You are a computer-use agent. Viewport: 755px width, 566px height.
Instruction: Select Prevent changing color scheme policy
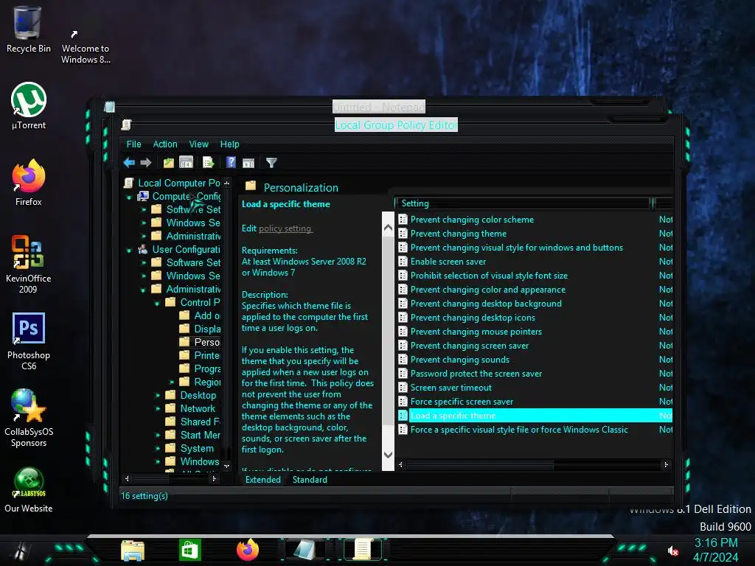(472, 220)
